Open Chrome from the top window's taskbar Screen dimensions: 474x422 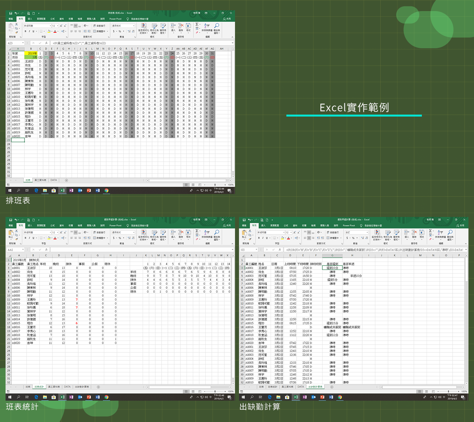(106, 190)
